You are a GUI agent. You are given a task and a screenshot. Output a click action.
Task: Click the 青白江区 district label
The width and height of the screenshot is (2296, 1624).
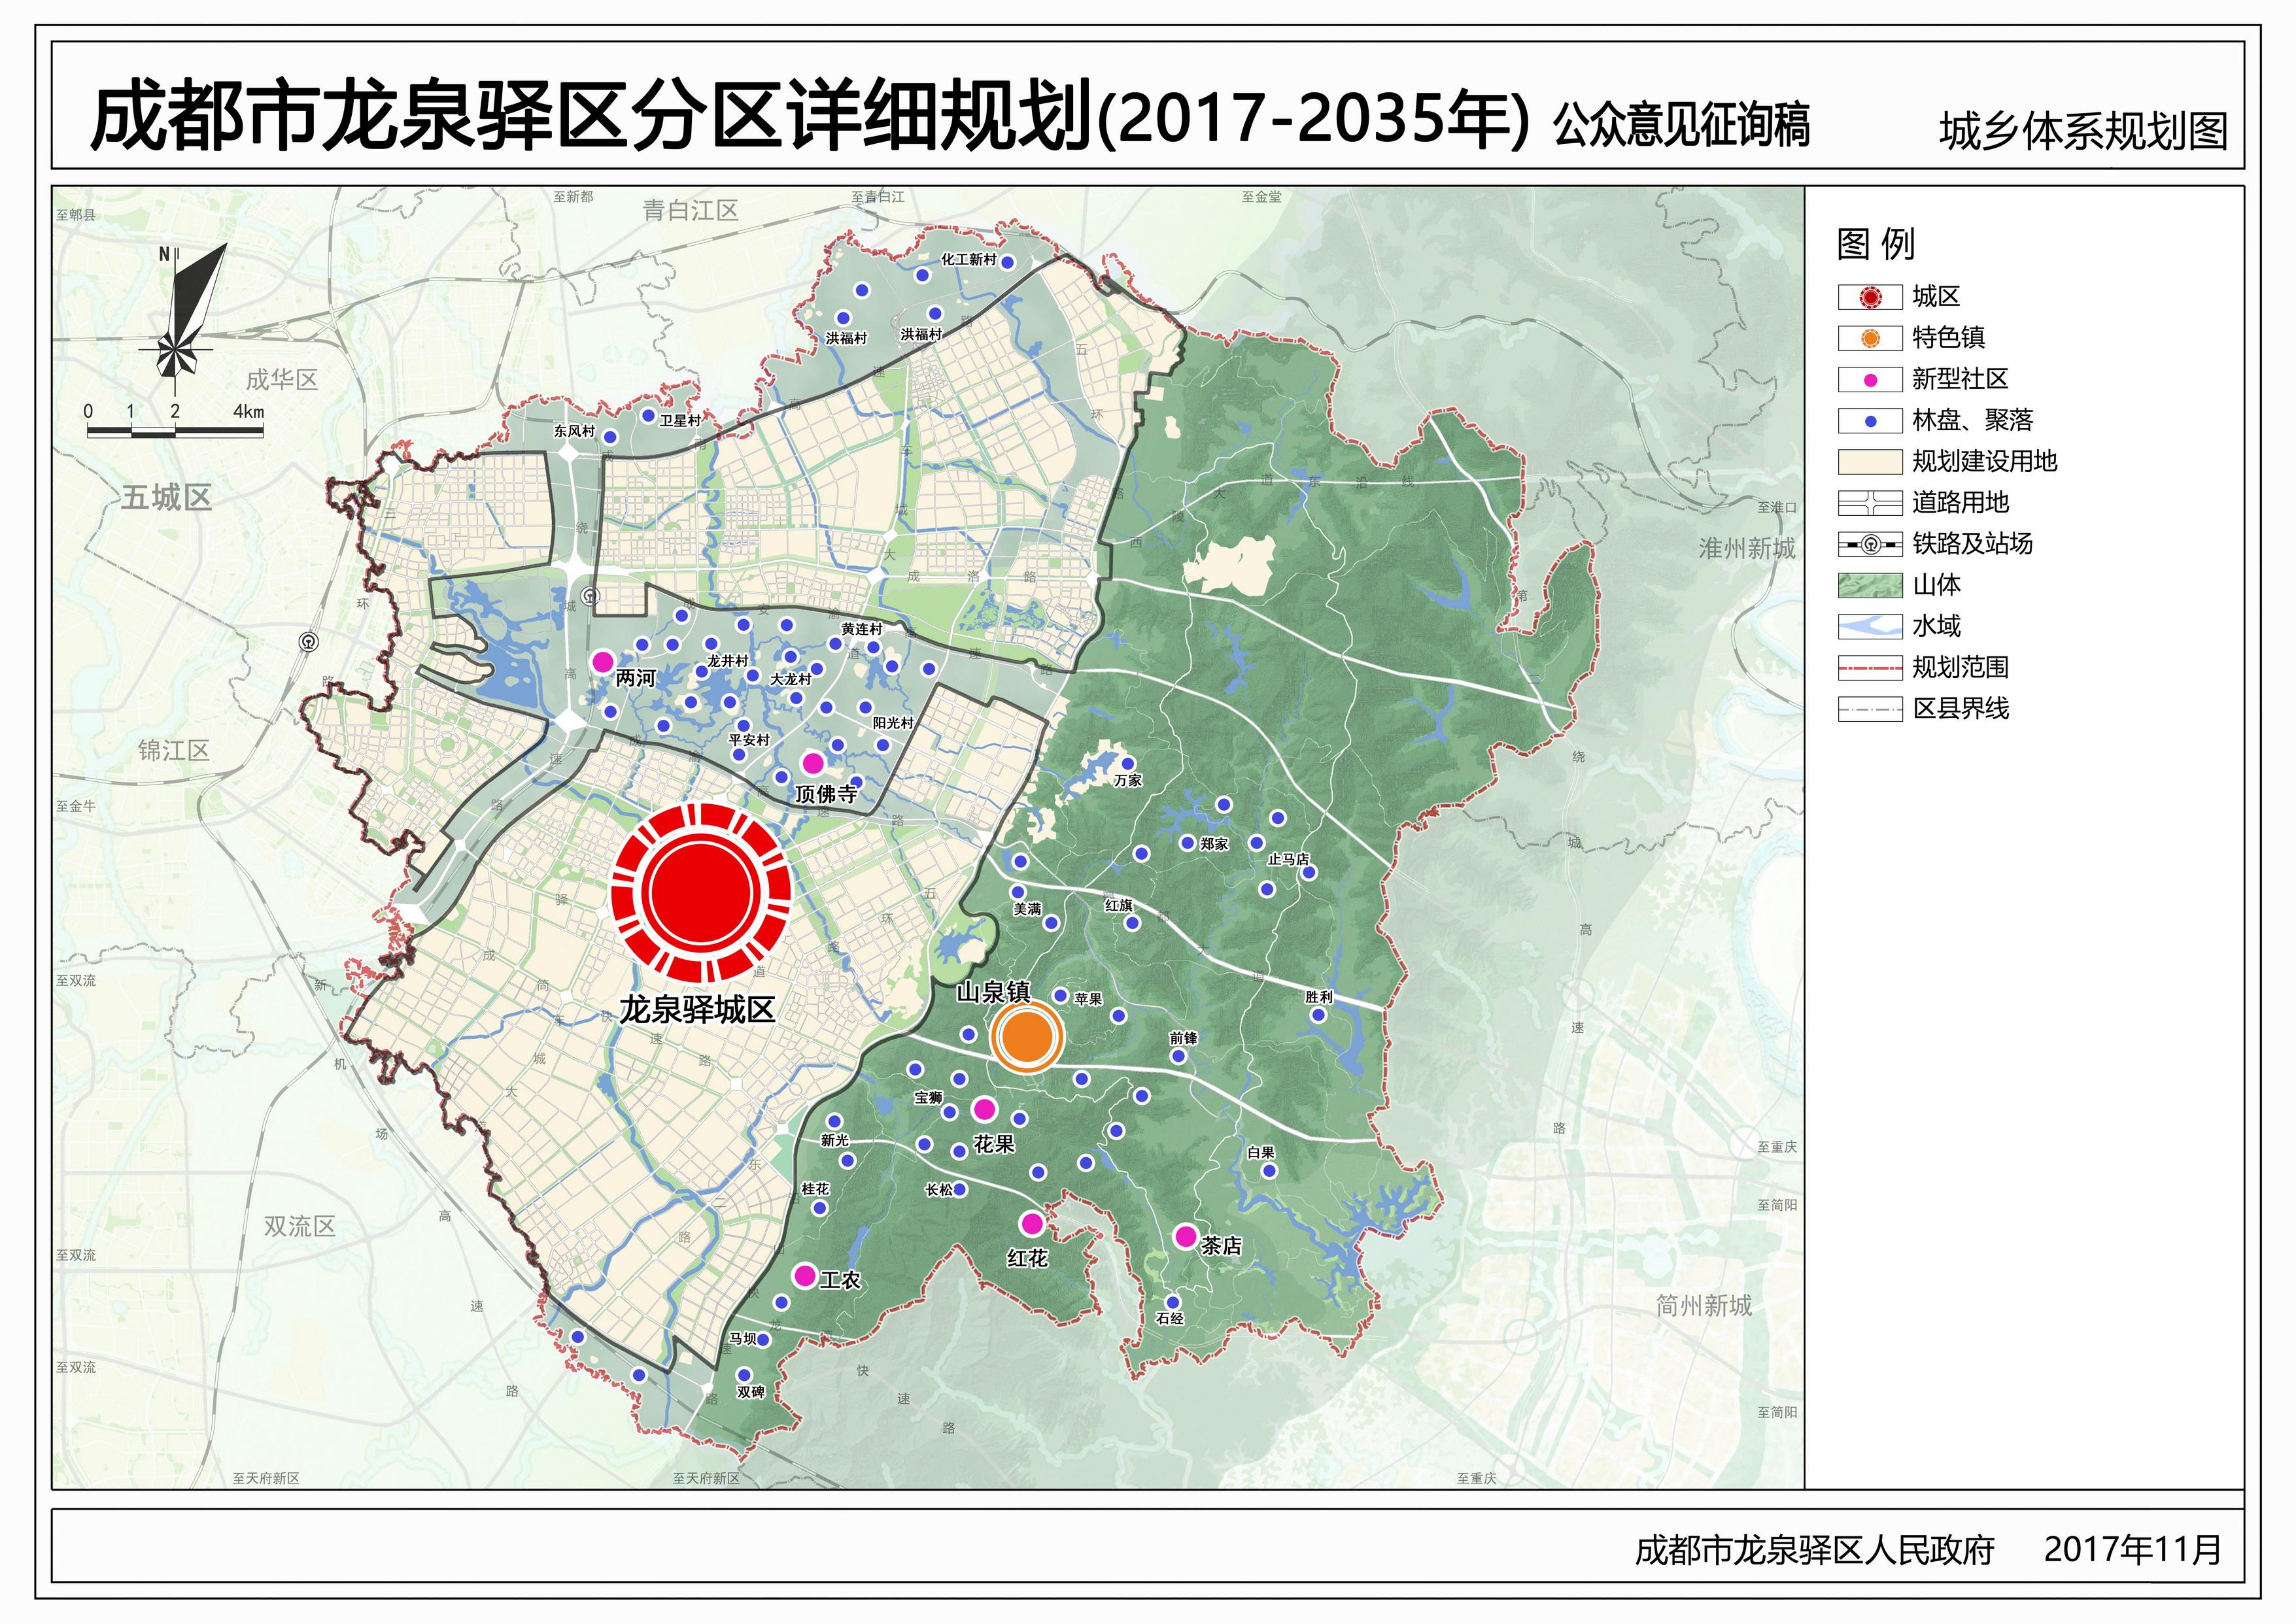click(690, 210)
